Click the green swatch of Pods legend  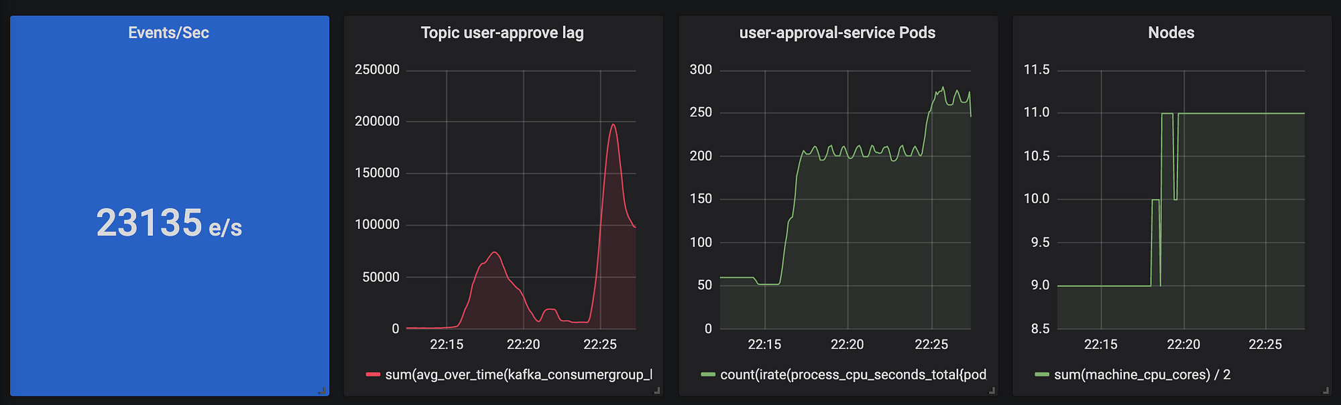[x=707, y=374]
